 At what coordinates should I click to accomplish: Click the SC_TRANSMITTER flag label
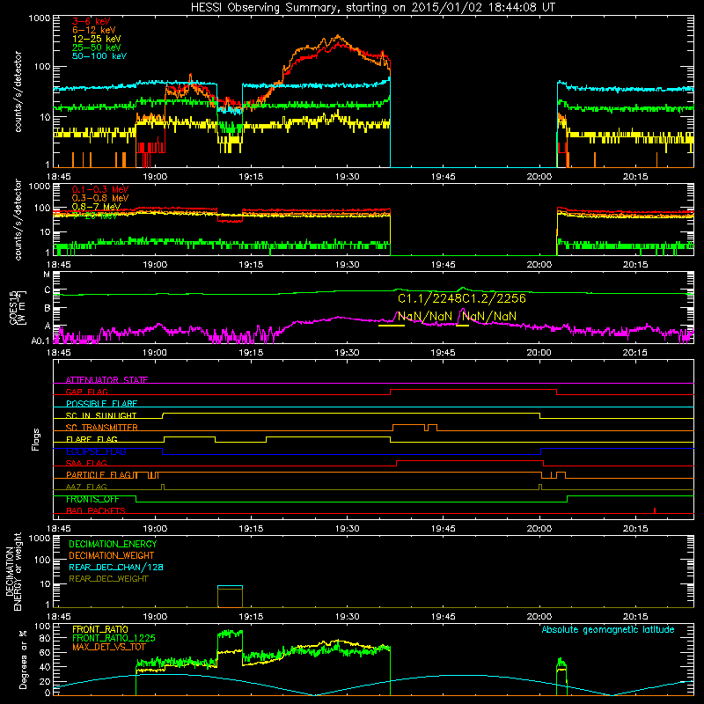pos(102,428)
